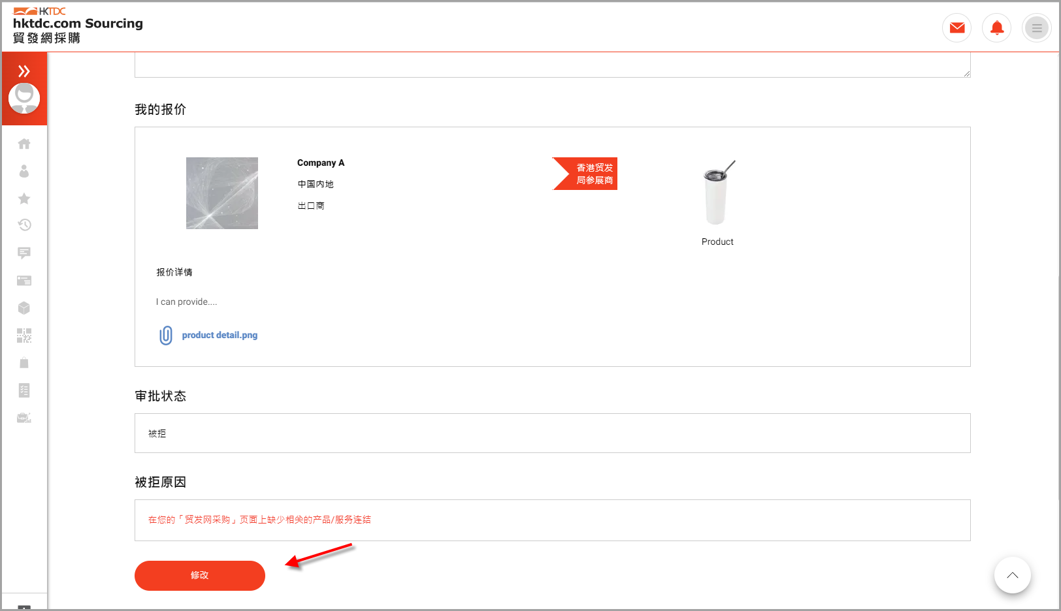Open the shopping bag icon in sidebar
Screen dimensions: 1061x611
(x=24, y=363)
